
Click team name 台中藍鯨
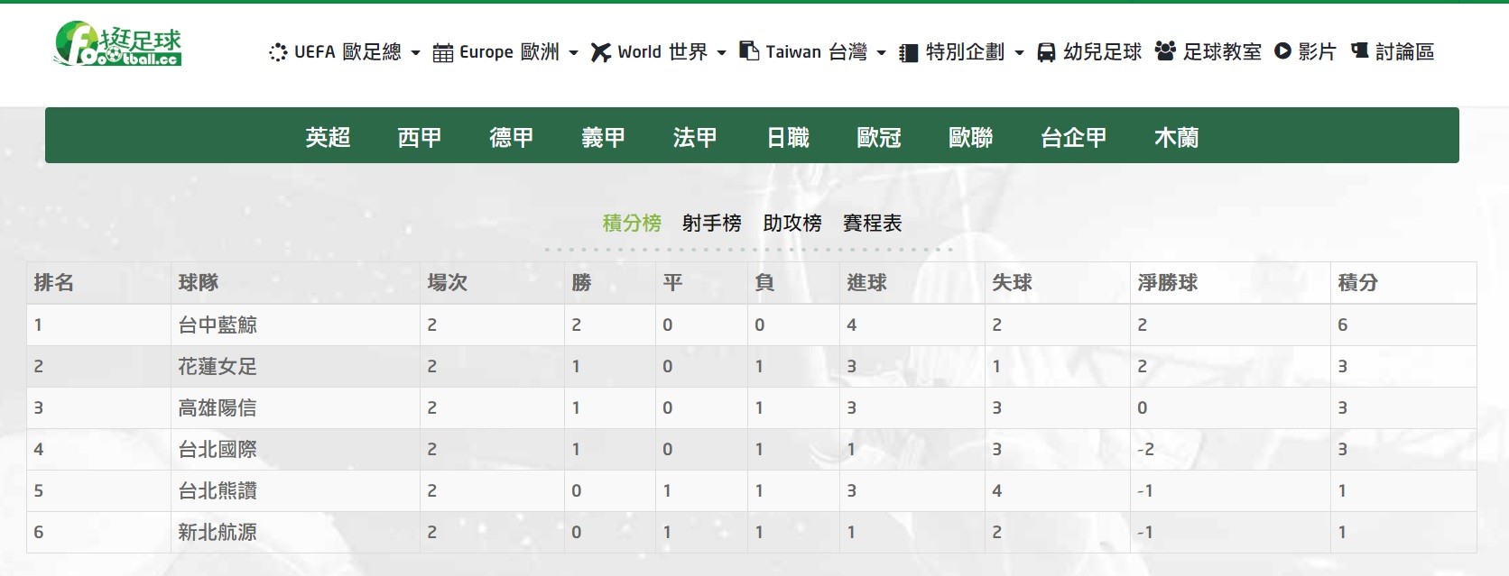218,325
